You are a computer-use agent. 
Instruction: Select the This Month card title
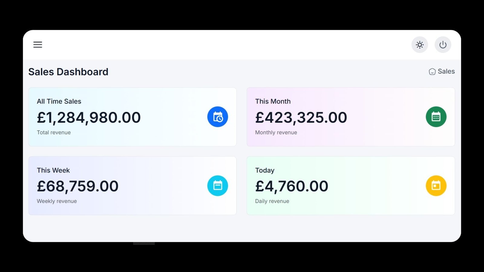tap(273, 102)
